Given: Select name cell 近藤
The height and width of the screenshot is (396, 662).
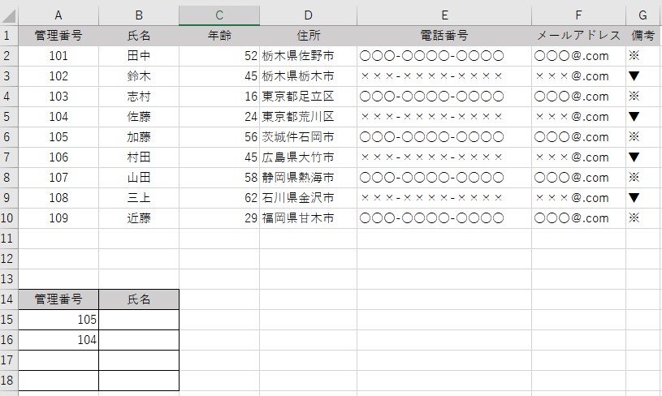Looking at the screenshot, I should click(x=139, y=218).
